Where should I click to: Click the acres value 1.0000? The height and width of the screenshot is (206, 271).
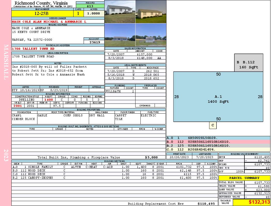click(x=93, y=13)
